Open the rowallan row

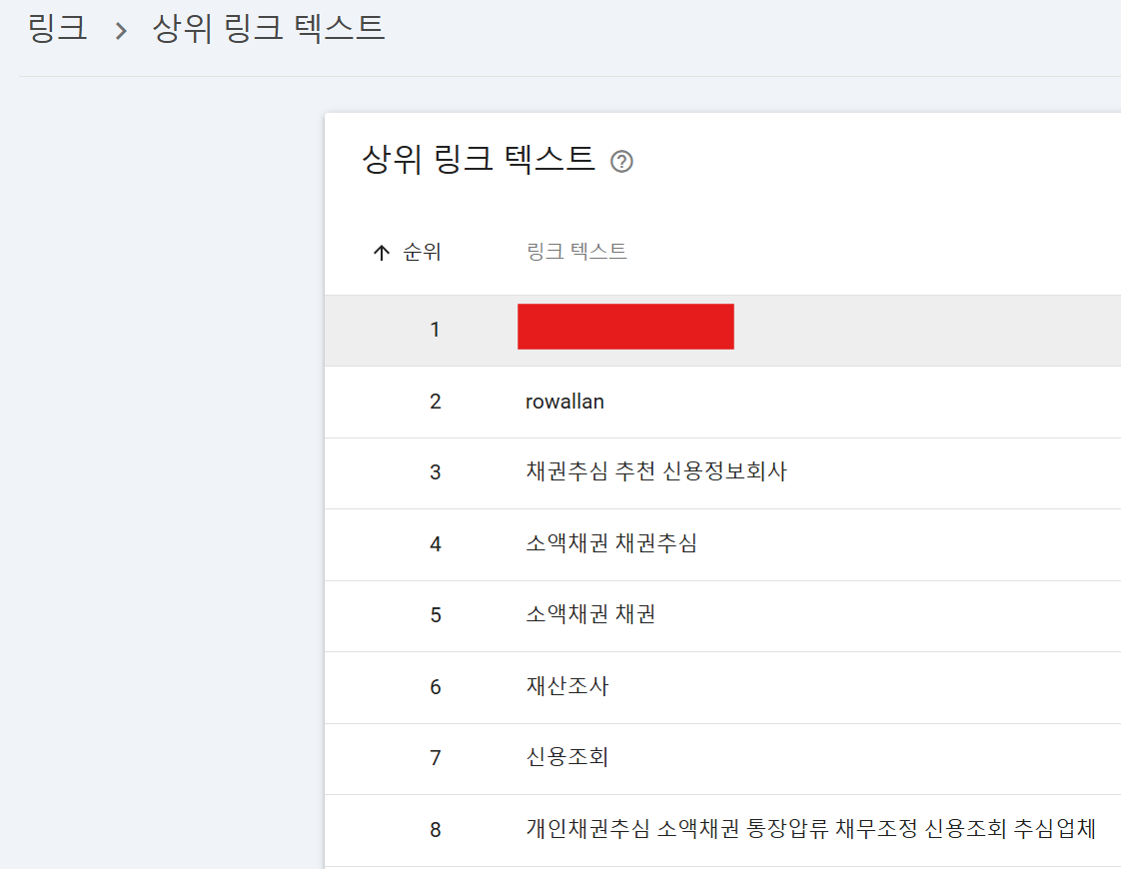pyautogui.click(x=722, y=402)
